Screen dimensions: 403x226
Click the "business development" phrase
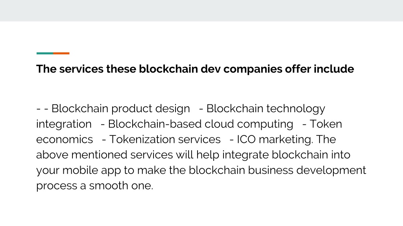[x=307, y=170]
